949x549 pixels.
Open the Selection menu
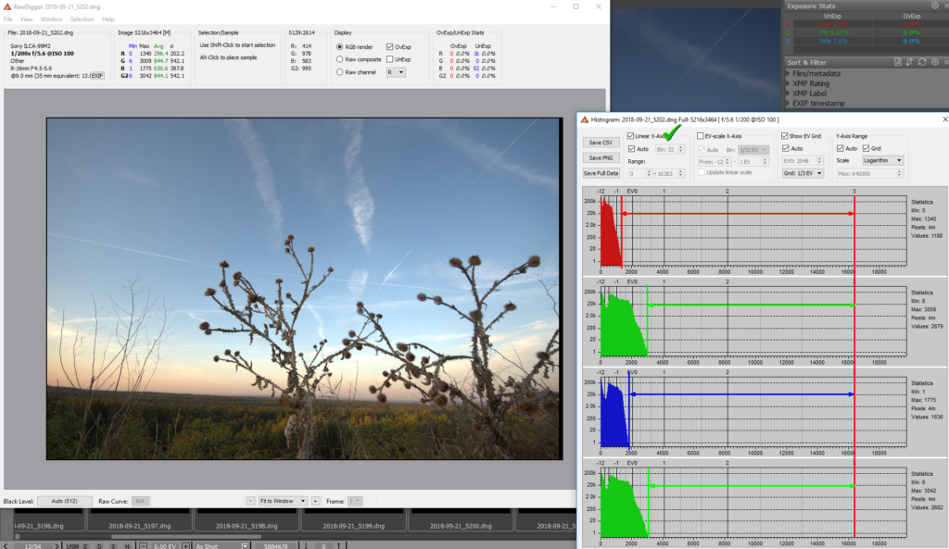tap(82, 19)
